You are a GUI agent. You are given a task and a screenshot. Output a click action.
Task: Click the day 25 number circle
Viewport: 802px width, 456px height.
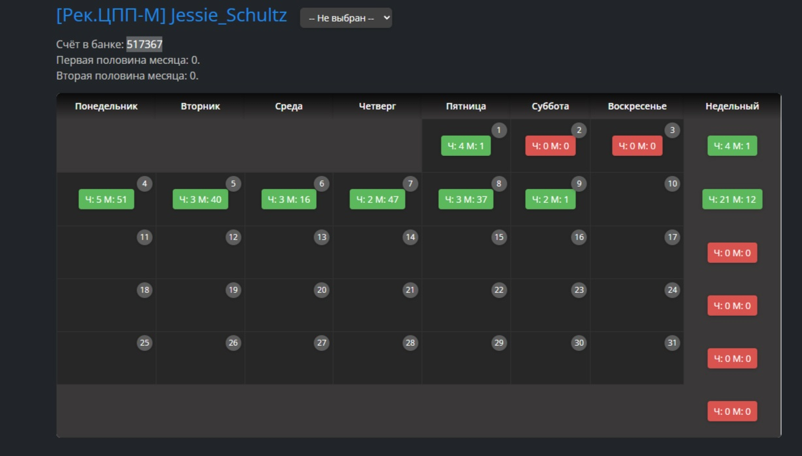tap(144, 343)
